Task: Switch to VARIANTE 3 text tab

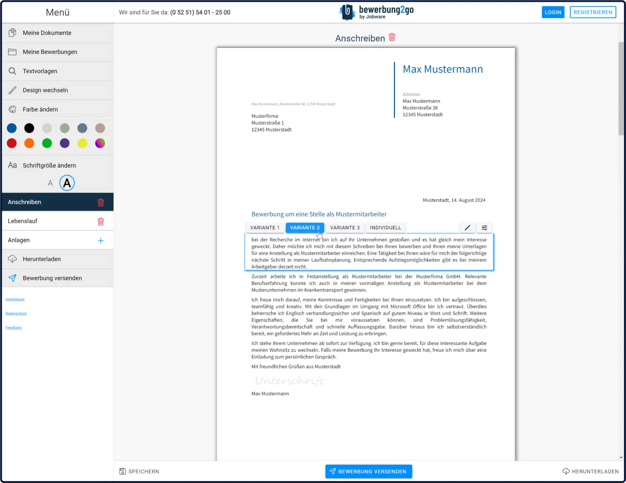Action: (345, 227)
